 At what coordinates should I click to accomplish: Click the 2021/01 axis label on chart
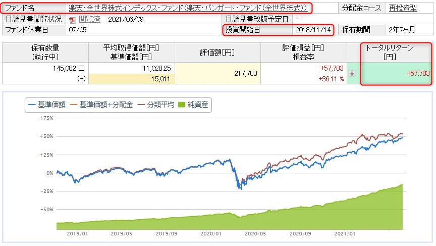tap(345, 234)
